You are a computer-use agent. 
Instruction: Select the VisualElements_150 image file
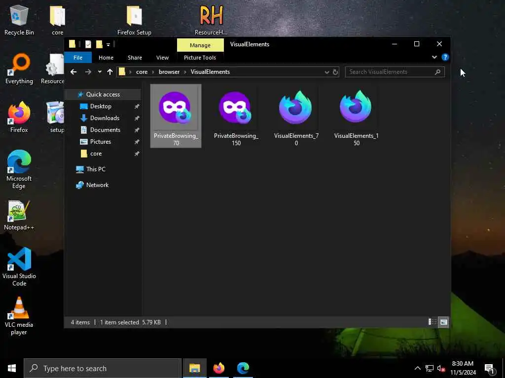tap(356, 116)
